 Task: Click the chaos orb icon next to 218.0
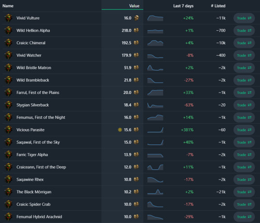136,30
